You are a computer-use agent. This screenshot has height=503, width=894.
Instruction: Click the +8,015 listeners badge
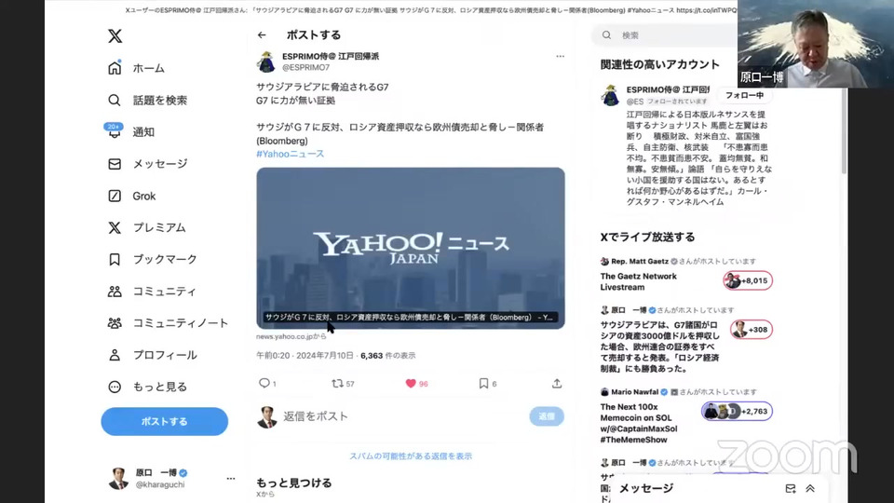(x=748, y=280)
